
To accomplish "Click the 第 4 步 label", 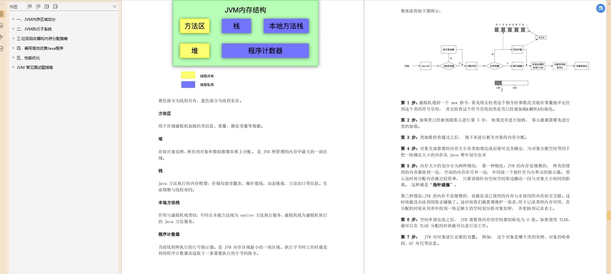I will [409, 148].
